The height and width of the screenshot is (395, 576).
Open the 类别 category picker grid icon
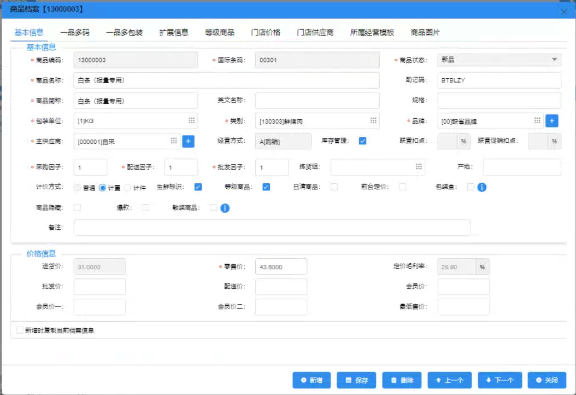373,120
